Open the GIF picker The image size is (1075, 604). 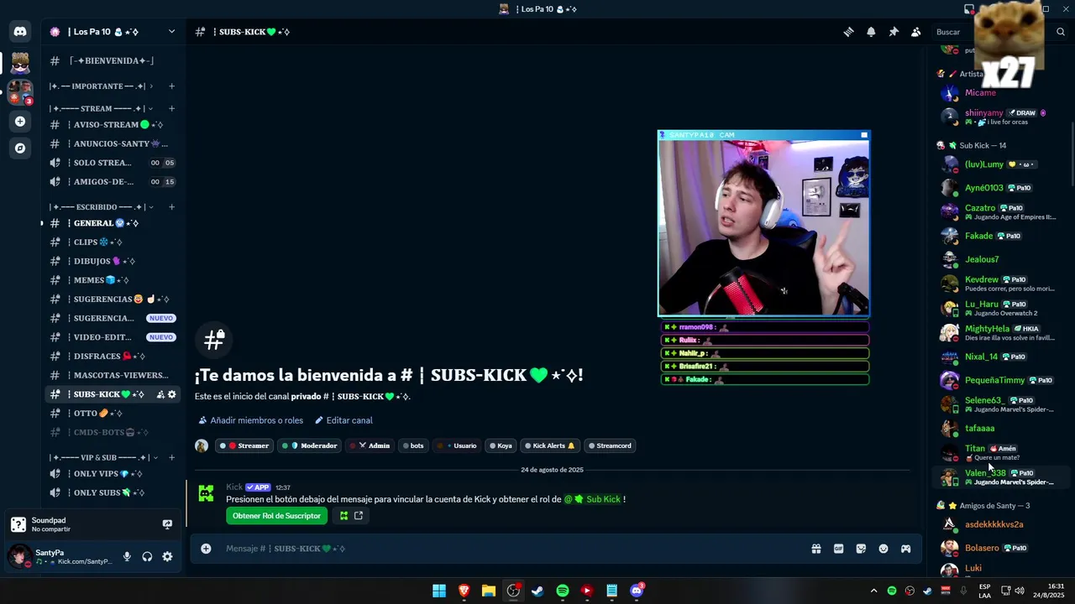838,549
